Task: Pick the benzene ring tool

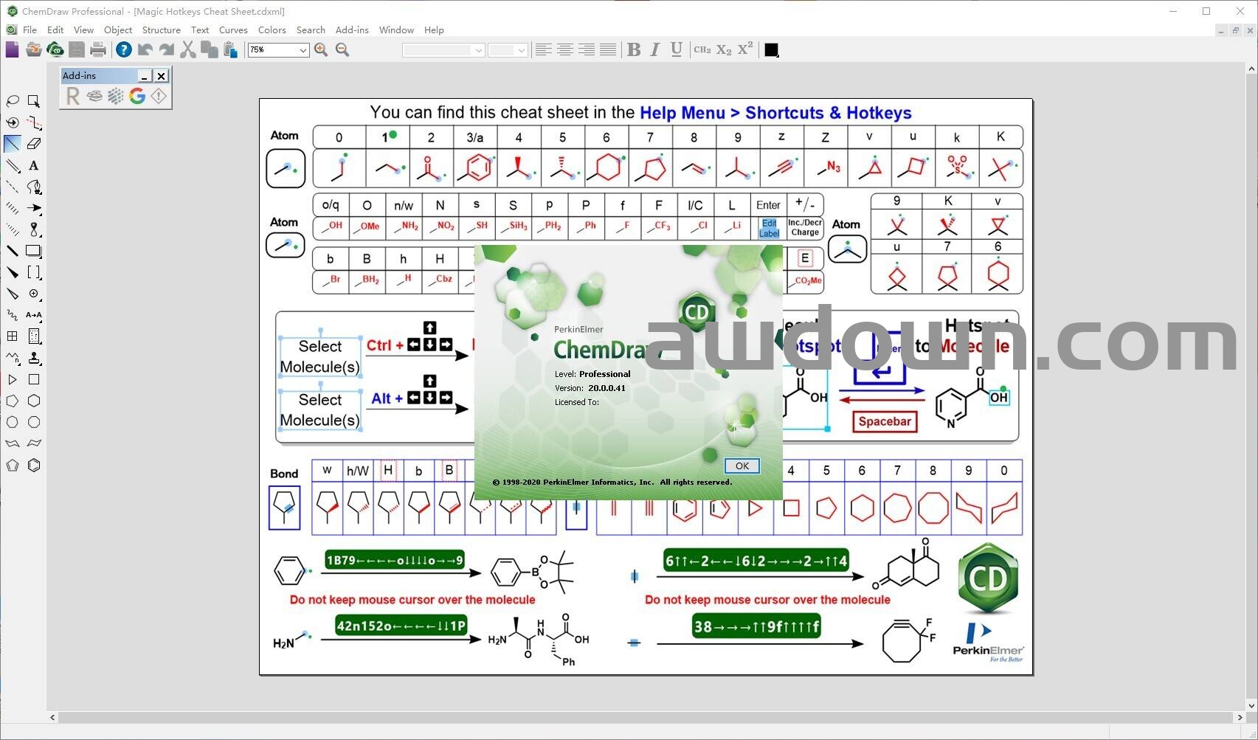Action: [34, 466]
